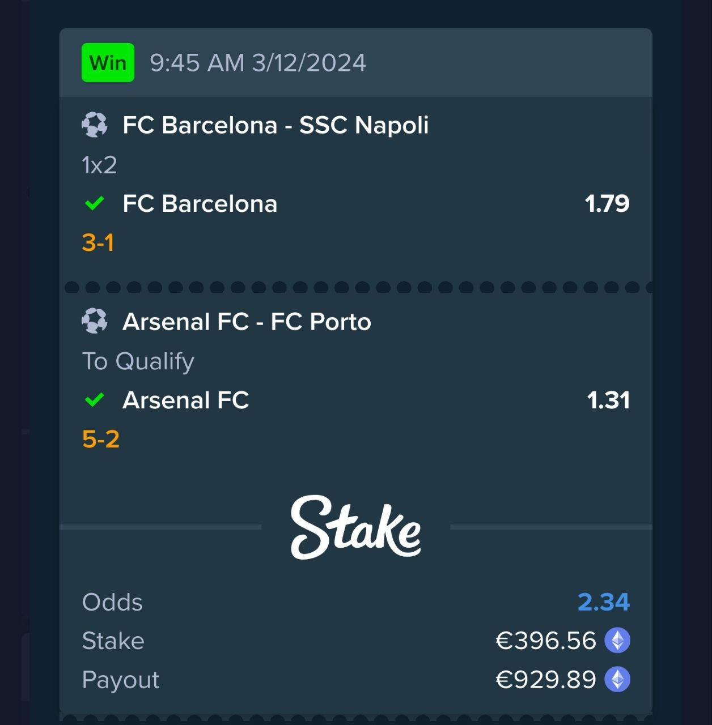Click the green checkmark next to Arsenal FC
The width and height of the screenshot is (712, 725).
94,400
